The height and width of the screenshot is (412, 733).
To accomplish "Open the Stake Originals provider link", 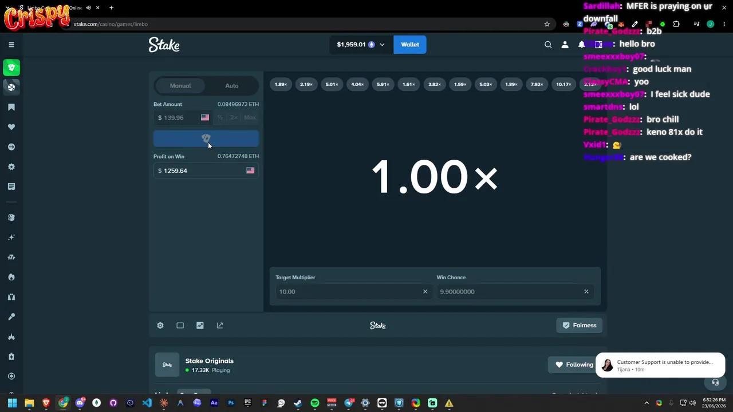I will (210, 361).
